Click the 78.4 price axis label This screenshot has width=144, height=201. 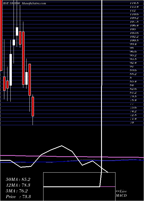134,100
